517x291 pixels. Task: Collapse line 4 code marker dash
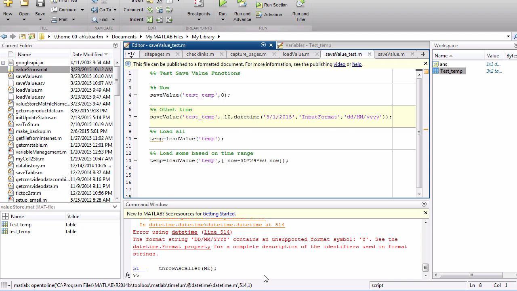[x=135, y=95]
